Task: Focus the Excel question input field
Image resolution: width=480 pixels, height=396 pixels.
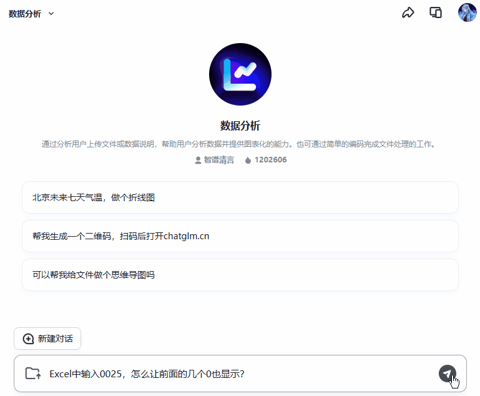Action: click(240, 374)
